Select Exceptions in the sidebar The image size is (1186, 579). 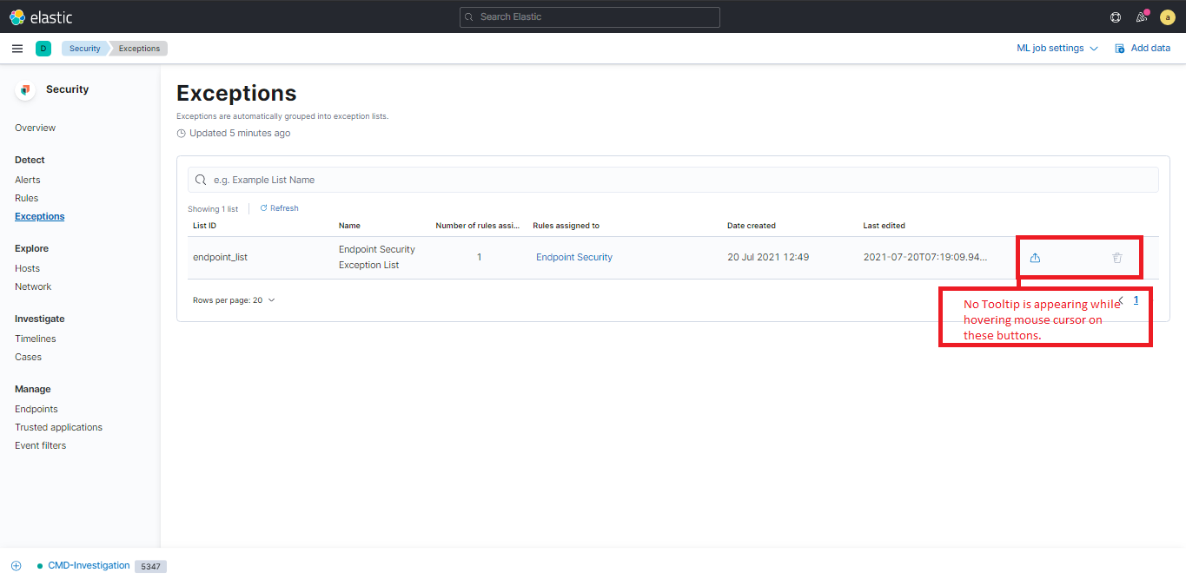pyautogui.click(x=39, y=216)
